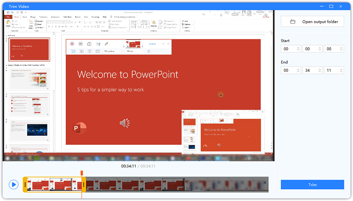The height and width of the screenshot is (201, 353).
Task: Click the greyed-out timeline strip outside the selection
Action: click(x=177, y=184)
